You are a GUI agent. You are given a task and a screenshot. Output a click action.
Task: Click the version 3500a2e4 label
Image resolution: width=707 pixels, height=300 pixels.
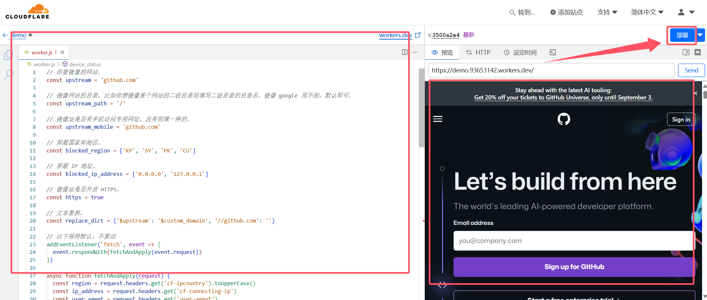click(x=446, y=35)
